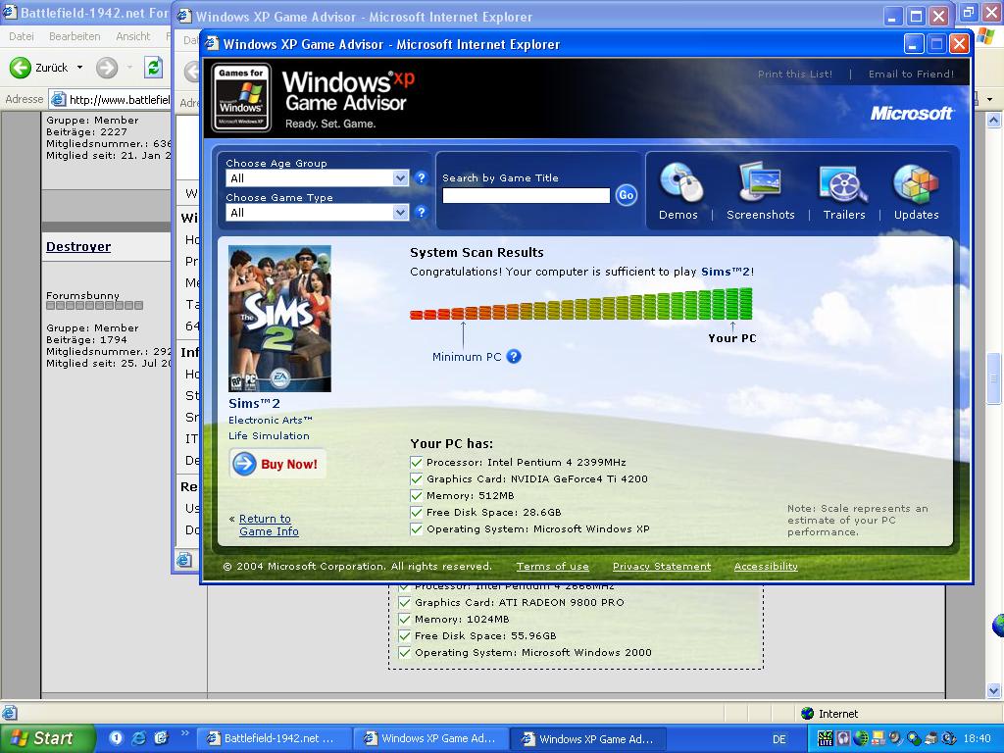Click the first system tray icon

825,739
